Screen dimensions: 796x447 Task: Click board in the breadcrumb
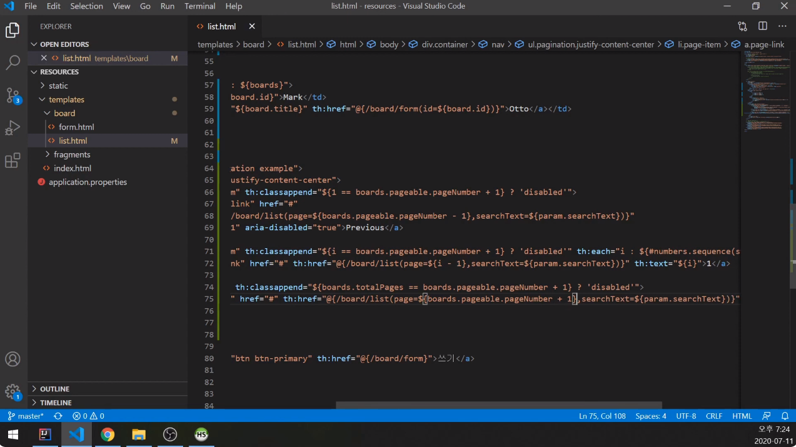click(253, 44)
